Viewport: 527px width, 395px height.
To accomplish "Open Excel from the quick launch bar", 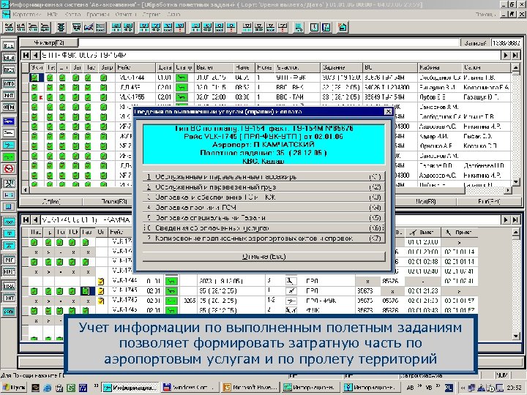I will 71,388.
